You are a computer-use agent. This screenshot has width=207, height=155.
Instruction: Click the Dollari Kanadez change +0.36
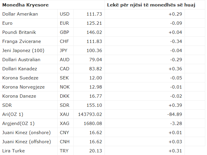click(175, 69)
